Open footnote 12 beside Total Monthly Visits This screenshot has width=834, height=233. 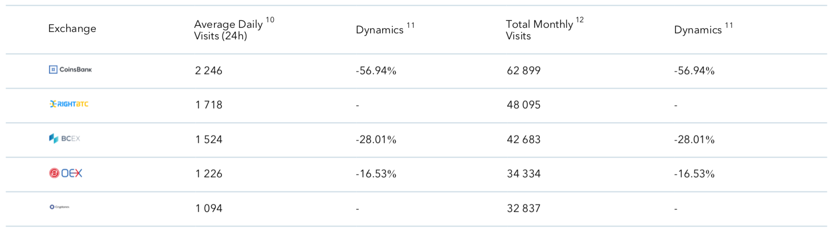coord(580,20)
